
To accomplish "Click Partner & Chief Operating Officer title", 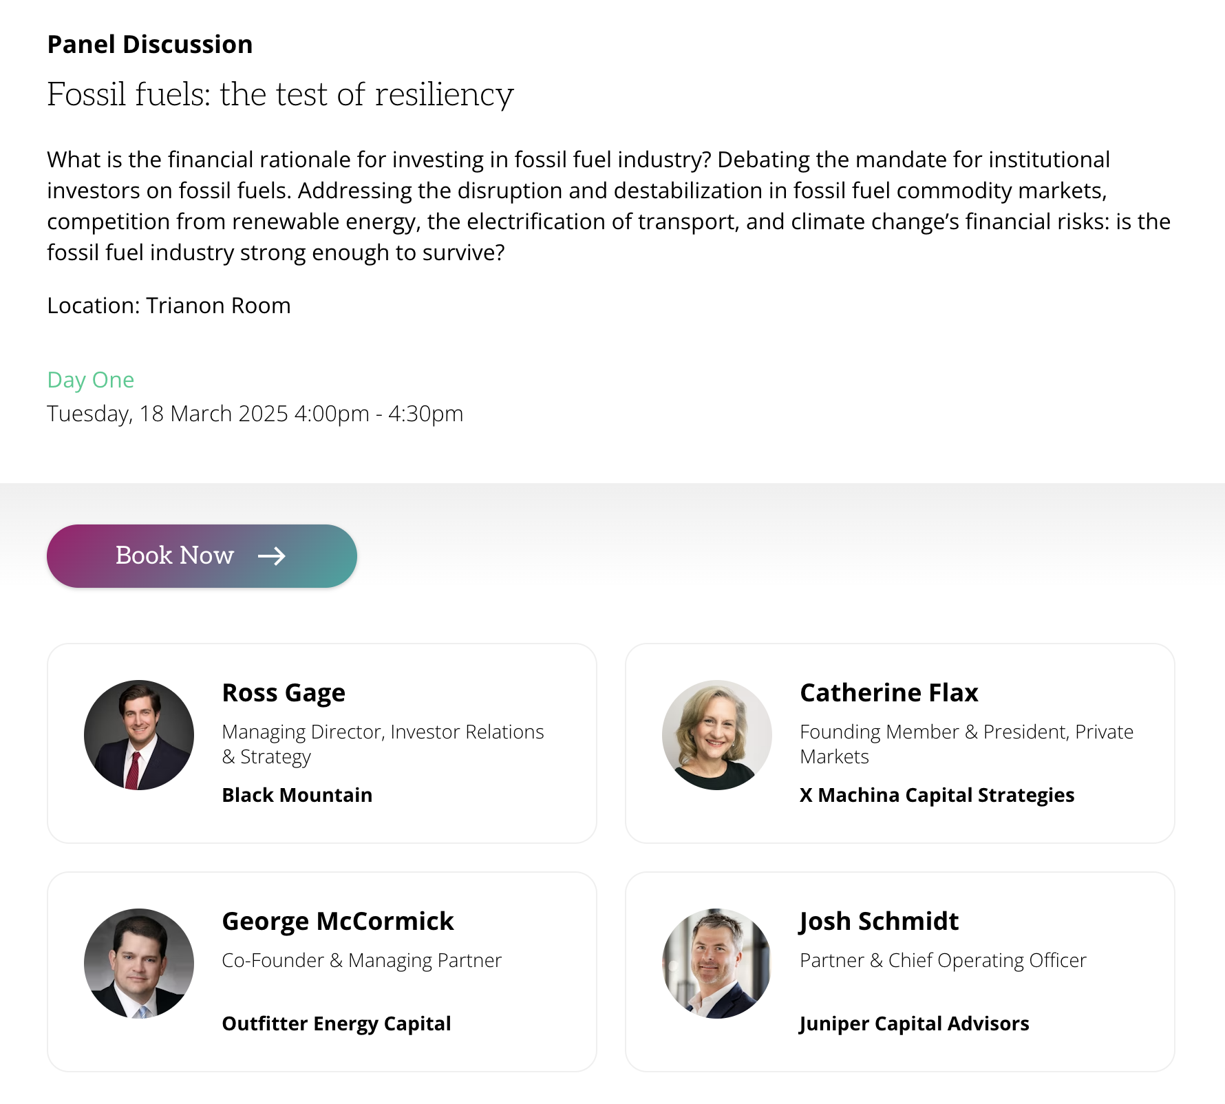I will pyautogui.click(x=943, y=960).
